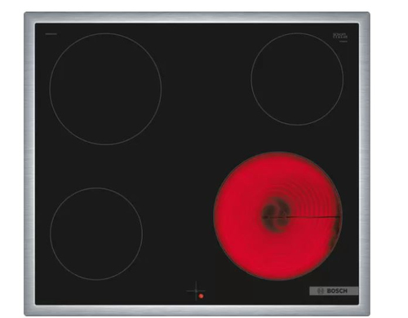Click the top-left corner of the steel frame
This screenshot has height=318, width=408.
(29, 17)
